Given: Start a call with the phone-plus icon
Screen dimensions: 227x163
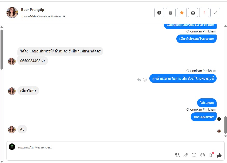Looking at the screenshot, I should point(177,155).
